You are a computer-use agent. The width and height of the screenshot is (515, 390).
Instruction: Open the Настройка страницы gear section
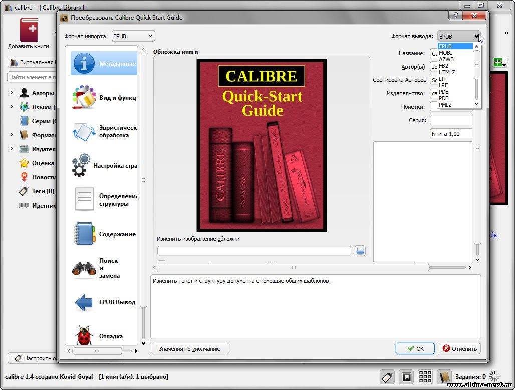click(104, 165)
